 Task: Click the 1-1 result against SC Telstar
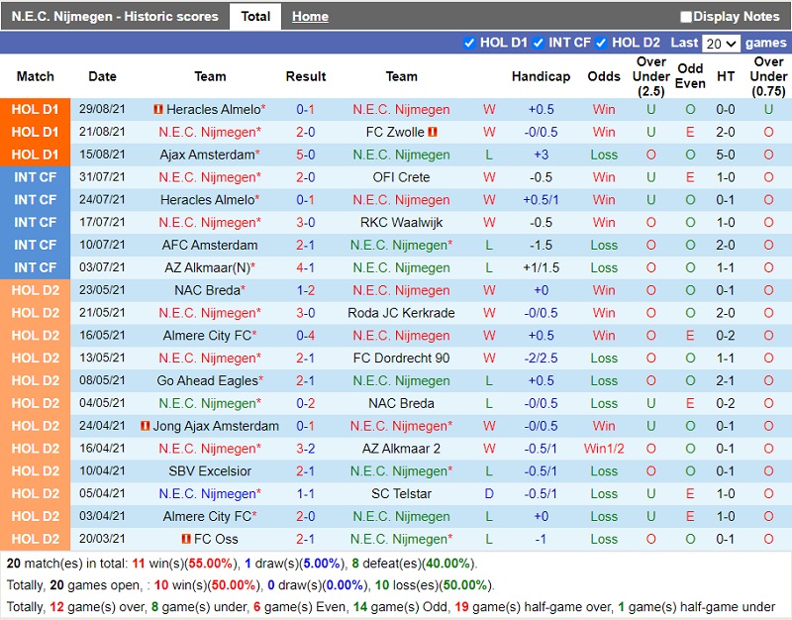point(306,493)
